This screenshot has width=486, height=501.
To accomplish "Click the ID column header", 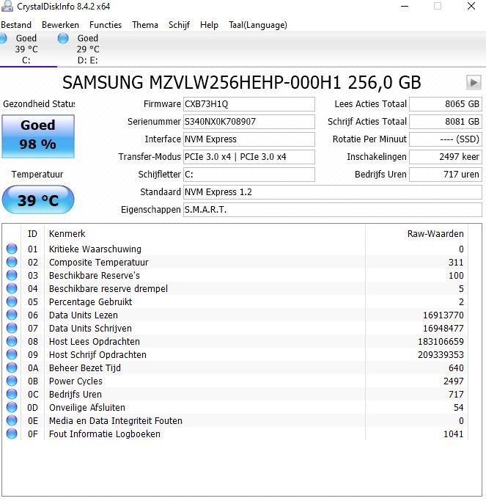I will click(32, 234).
